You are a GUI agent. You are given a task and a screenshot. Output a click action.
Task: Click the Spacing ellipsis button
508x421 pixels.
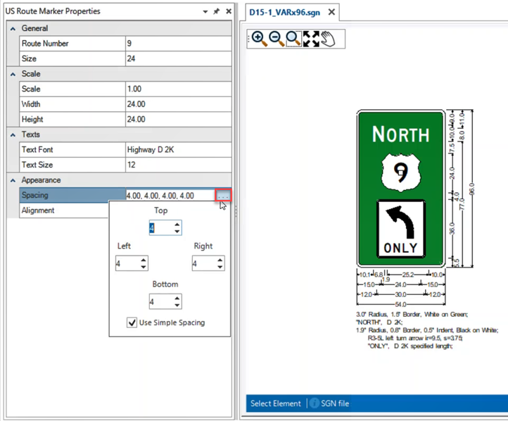[224, 196]
